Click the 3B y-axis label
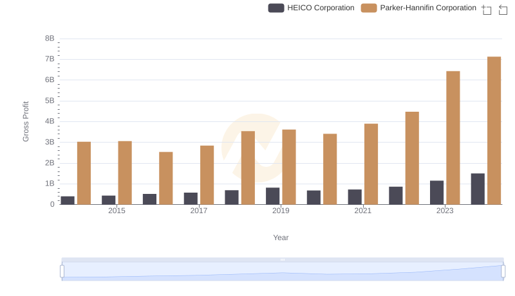Screen dimensions: 515x296 pos(50,142)
